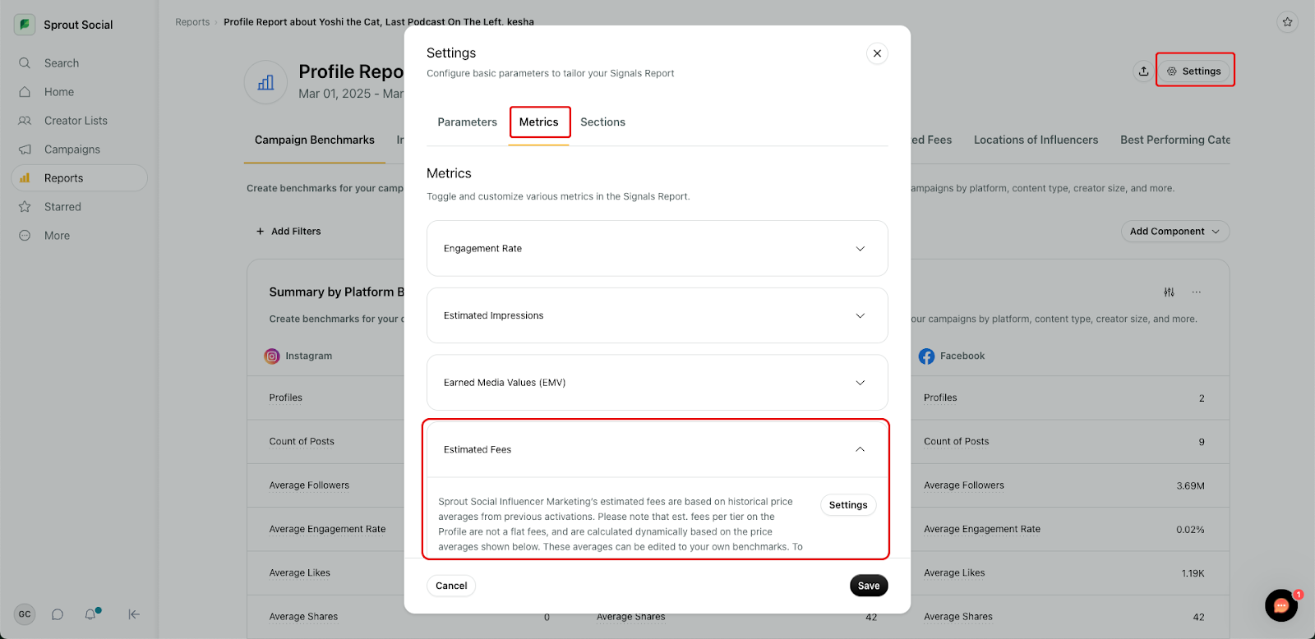
Task: Cancel the Settings dialog
Action: coord(451,586)
